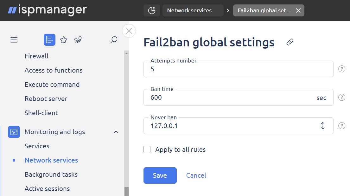Click the Ban time input field
The width and height of the screenshot is (350, 196).
point(239,98)
